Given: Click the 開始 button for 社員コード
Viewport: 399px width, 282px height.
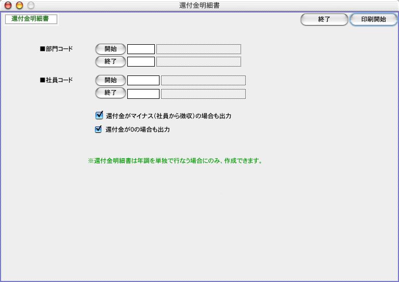Looking at the screenshot, I should click(x=110, y=81).
